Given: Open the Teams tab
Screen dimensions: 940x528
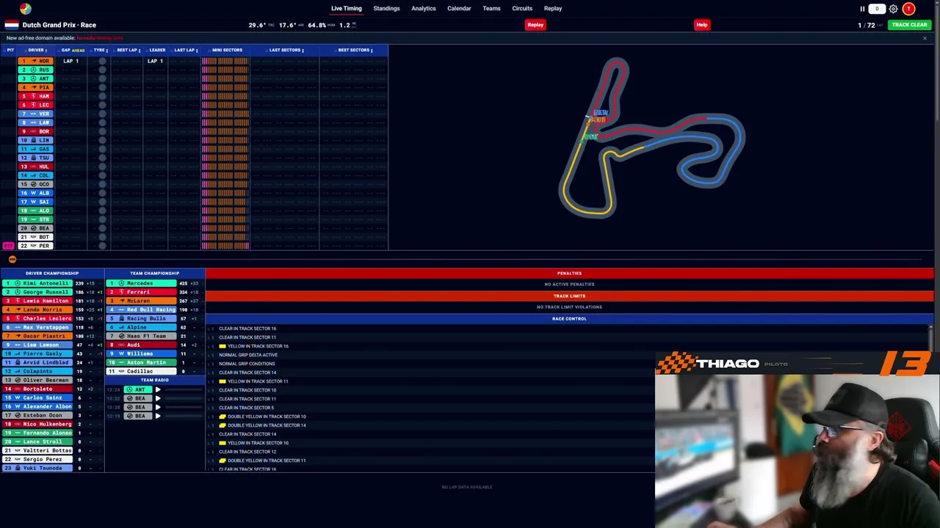Looking at the screenshot, I should pos(491,9).
